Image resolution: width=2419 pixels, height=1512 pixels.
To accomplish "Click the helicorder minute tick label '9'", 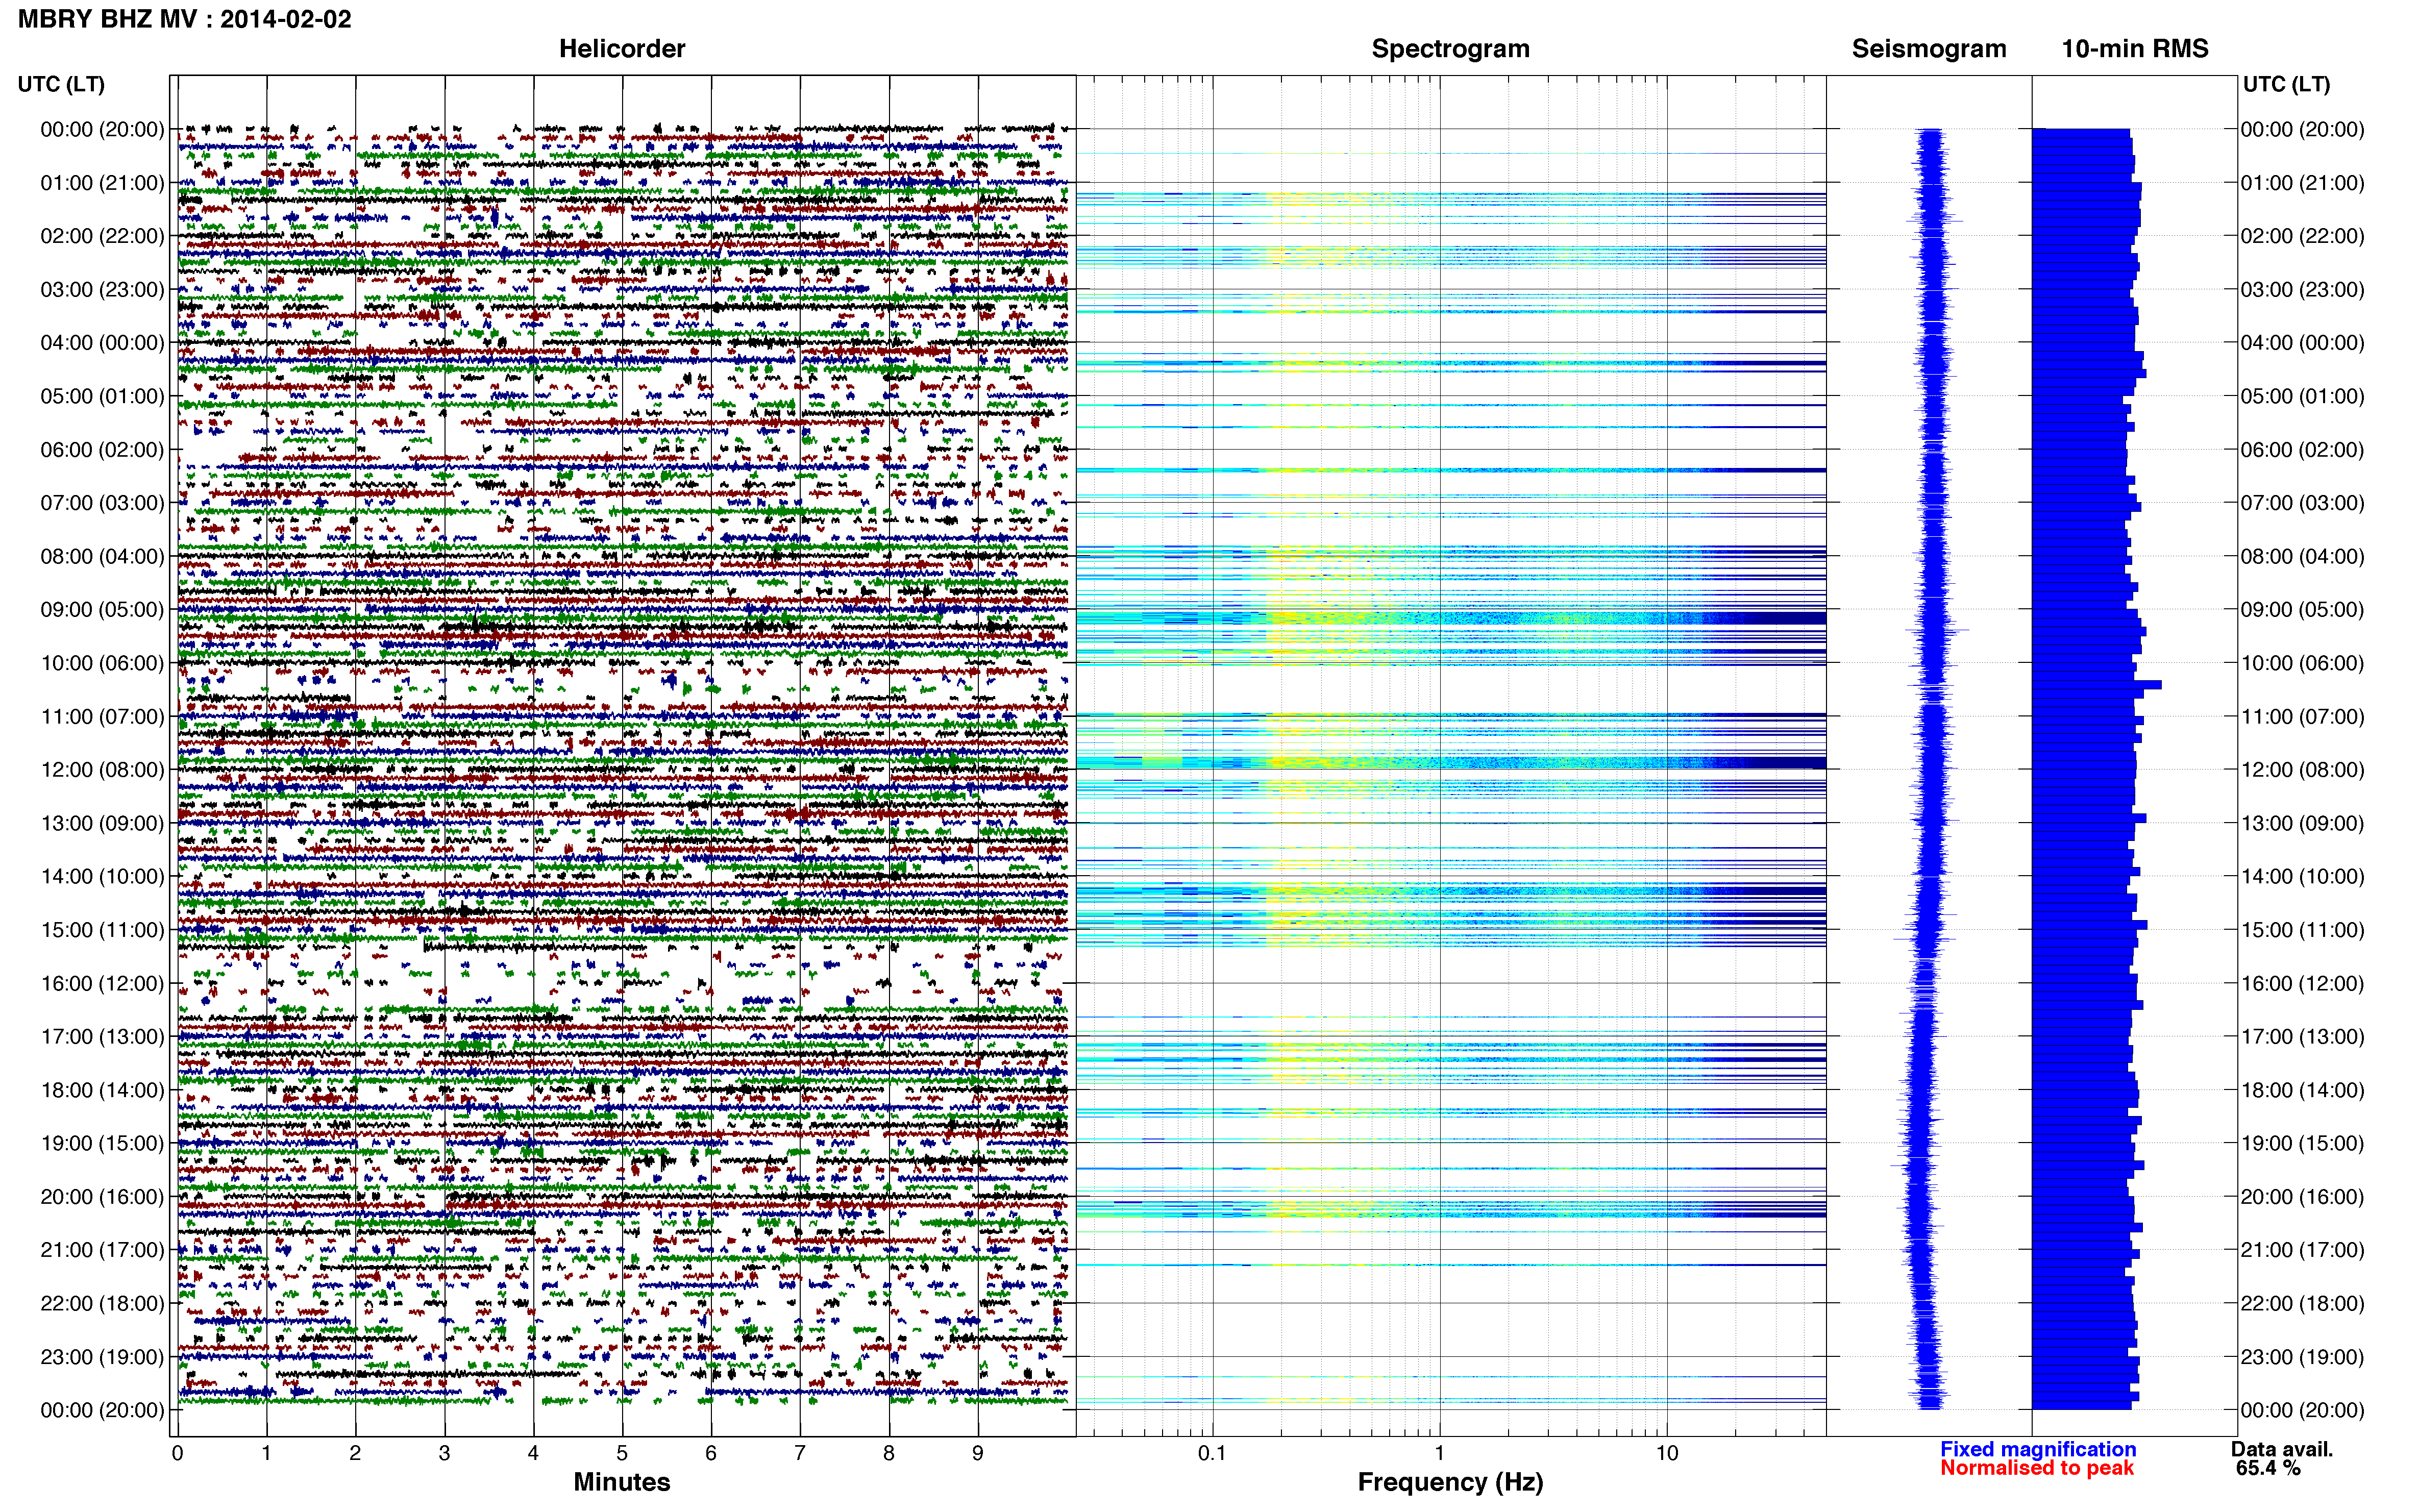I will [x=978, y=1453].
